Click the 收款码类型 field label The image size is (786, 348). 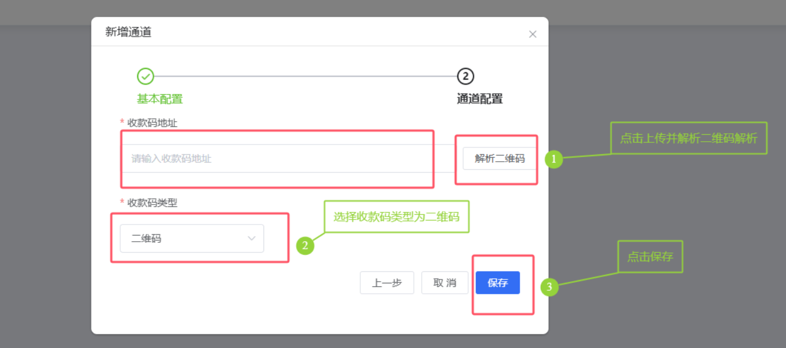point(152,203)
